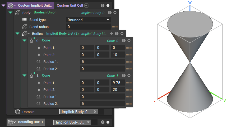
Task: Click the Blend type list icon
Action: click(25, 20)
